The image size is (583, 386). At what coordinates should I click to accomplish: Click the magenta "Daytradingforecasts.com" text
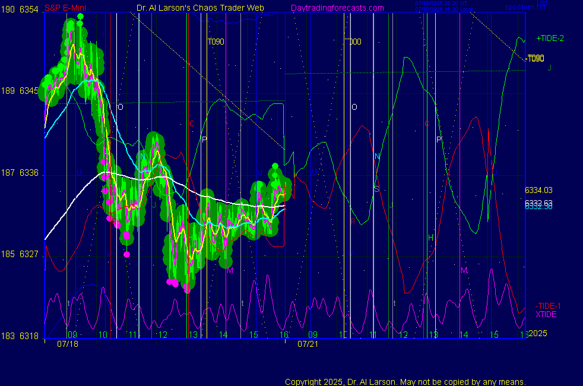(x=337, y=8)
